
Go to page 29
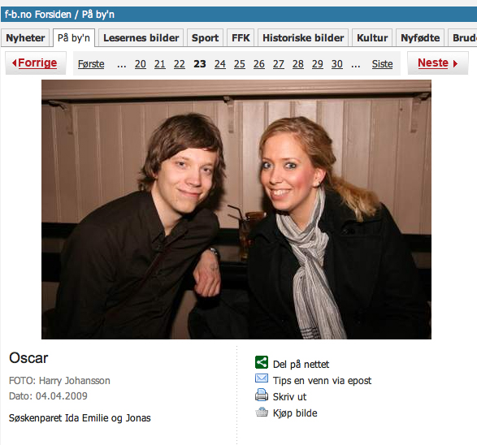click(x=317, y=64)
